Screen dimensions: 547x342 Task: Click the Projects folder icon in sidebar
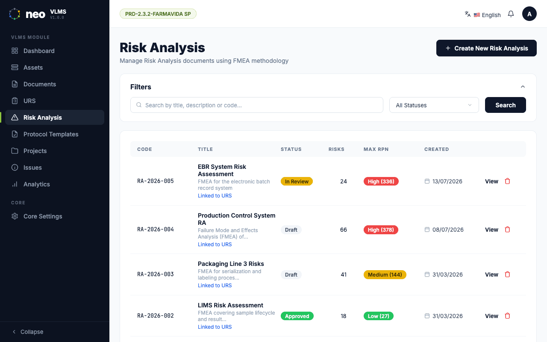click(15, 151)
